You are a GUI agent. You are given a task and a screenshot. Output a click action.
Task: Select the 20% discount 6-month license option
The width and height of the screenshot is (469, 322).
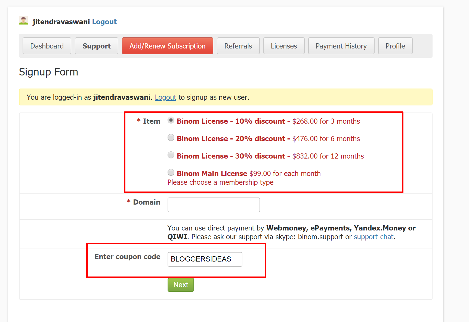pos(171,138)
